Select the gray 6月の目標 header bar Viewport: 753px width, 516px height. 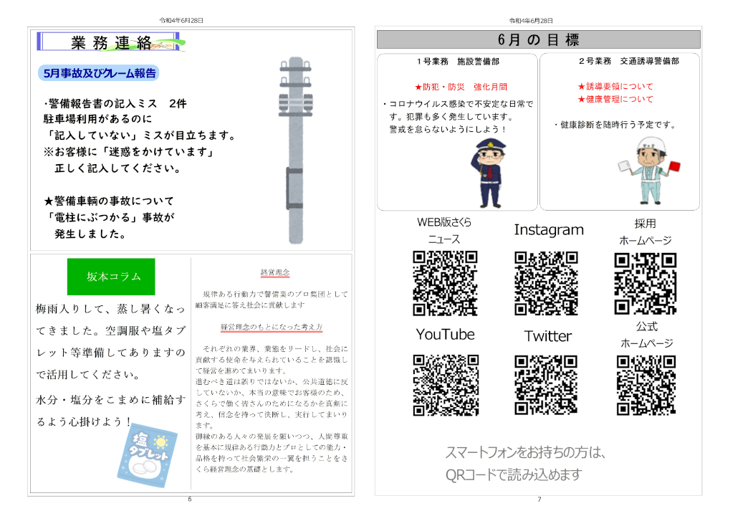tap(538, 39)
